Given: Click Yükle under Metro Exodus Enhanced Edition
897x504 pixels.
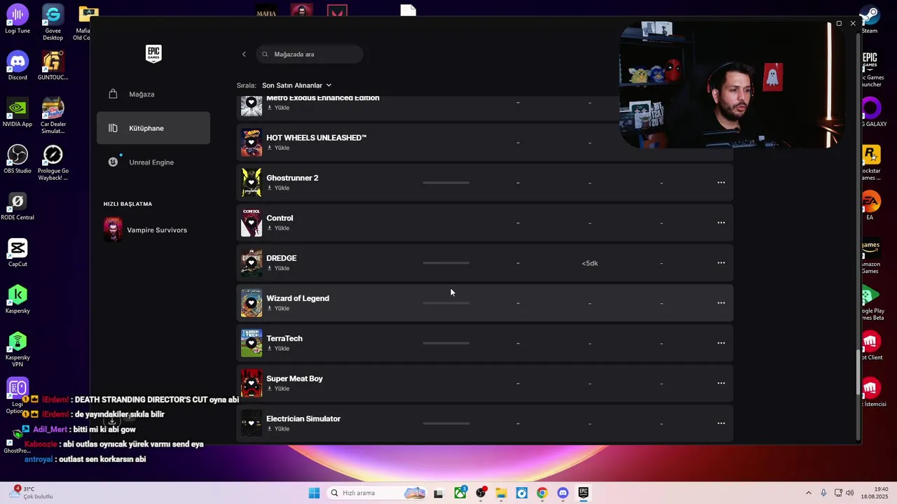Looking at the screenshot, I should [x=278, y=108].
